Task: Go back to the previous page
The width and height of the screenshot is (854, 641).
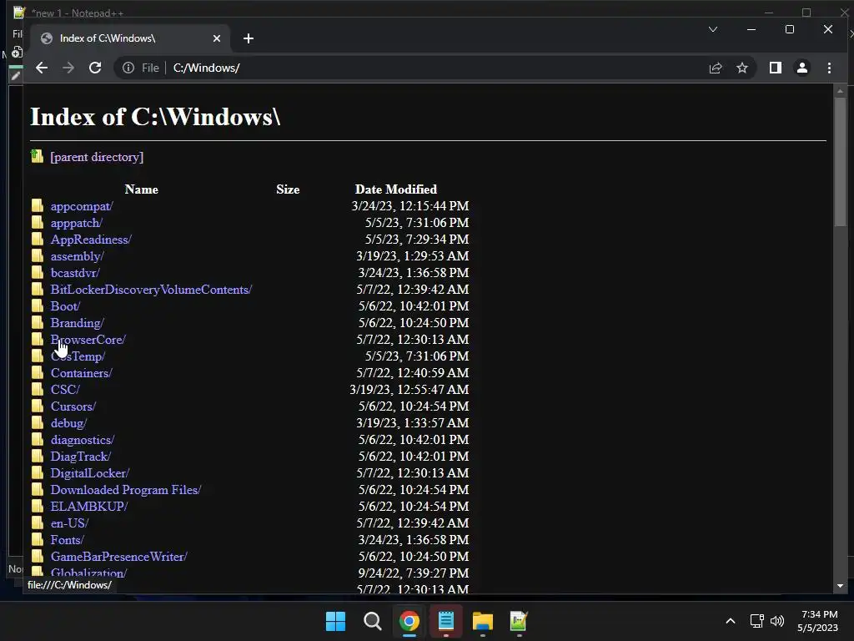Action: point(42,68)
